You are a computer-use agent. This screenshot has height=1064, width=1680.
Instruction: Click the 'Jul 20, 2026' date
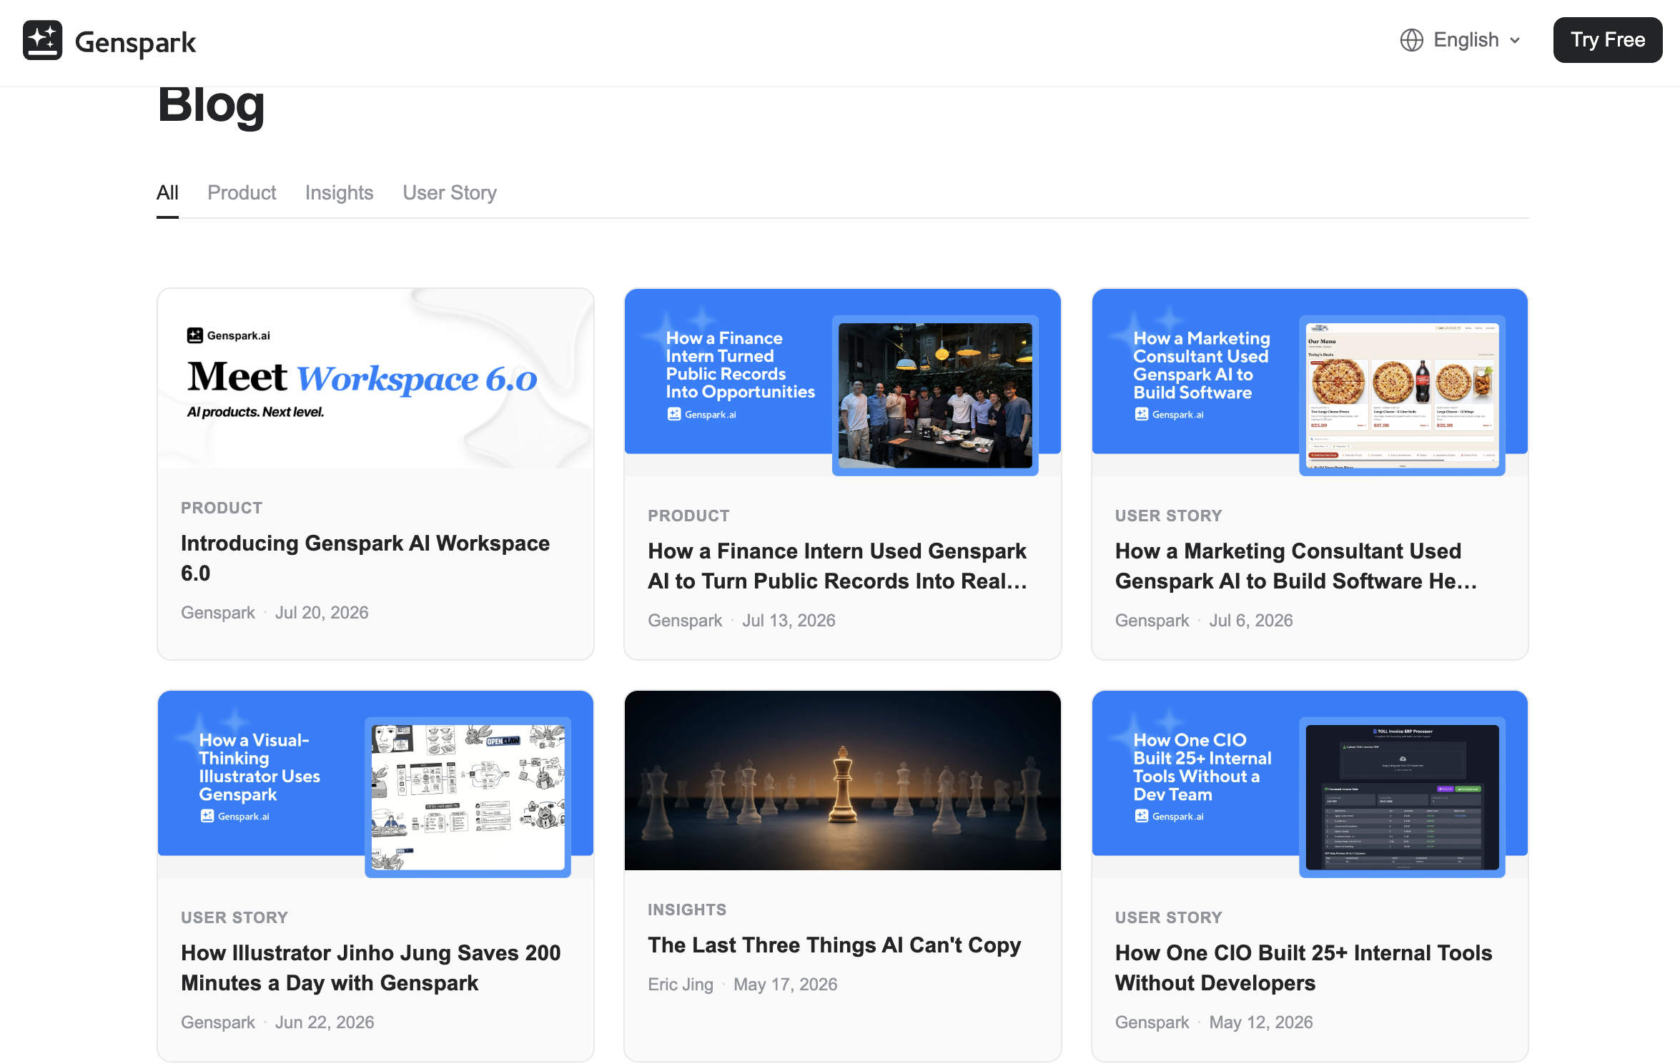point(322,613)
